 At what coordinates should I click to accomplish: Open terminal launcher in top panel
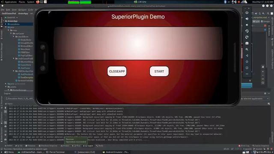42,2
